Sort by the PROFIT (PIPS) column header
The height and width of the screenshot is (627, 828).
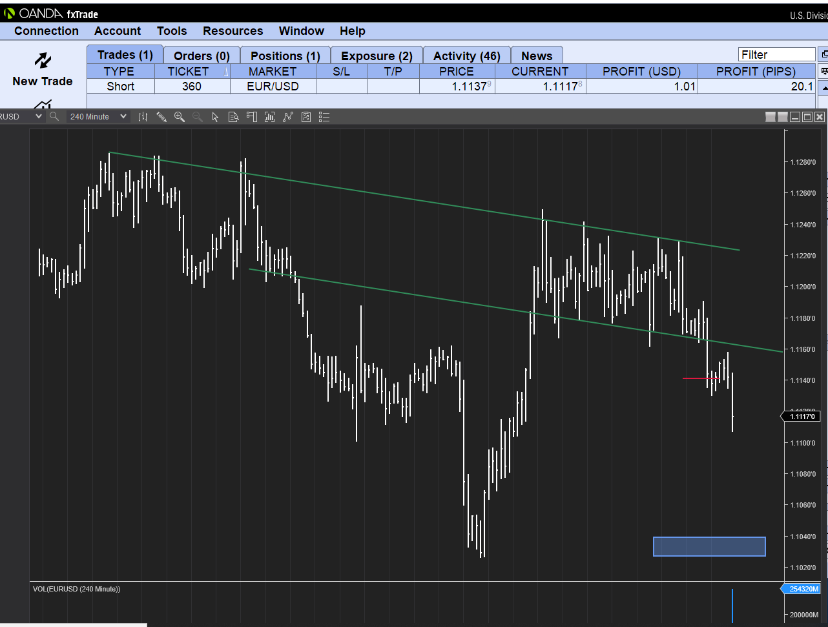point(756,71)
